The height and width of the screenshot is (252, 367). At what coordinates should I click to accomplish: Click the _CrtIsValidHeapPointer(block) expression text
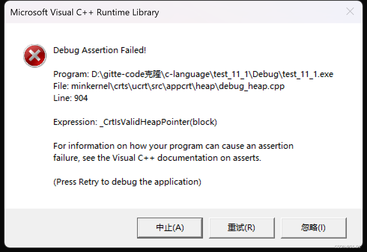(x=158, y=122)
